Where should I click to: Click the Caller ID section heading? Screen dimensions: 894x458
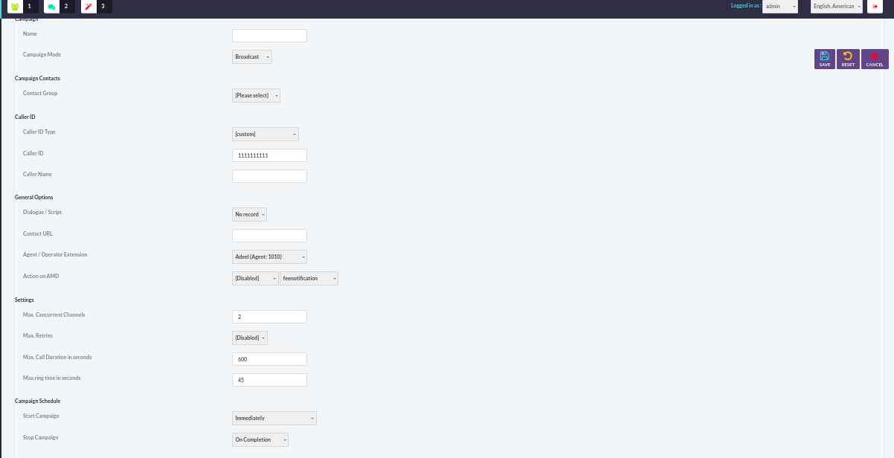(25, 117)
